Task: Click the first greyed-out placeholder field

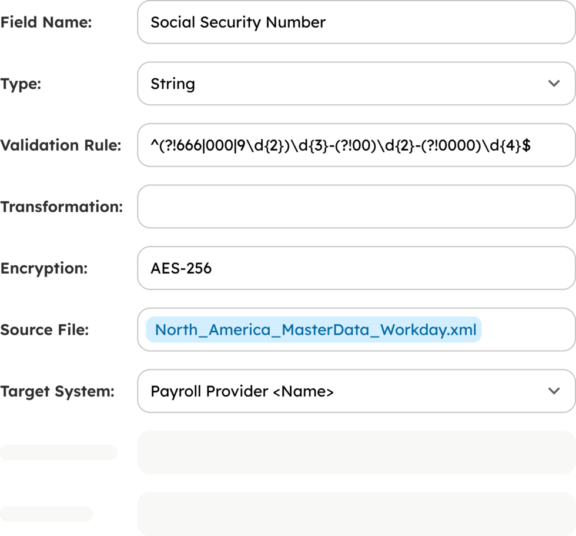Action: [x=356, y=452]
